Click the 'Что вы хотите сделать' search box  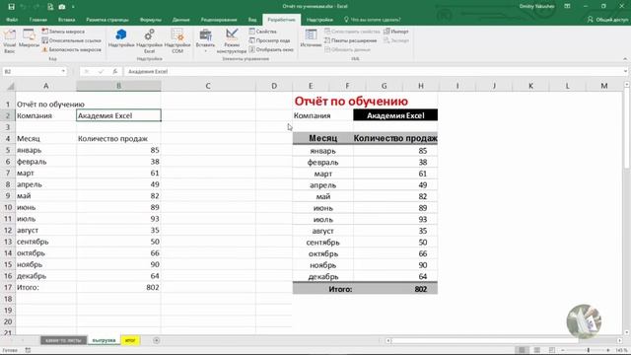pyautogui.click(x=373, y=20)
